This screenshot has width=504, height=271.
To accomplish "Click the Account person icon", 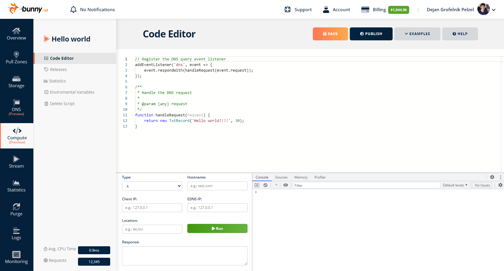I will coord(326,9).
